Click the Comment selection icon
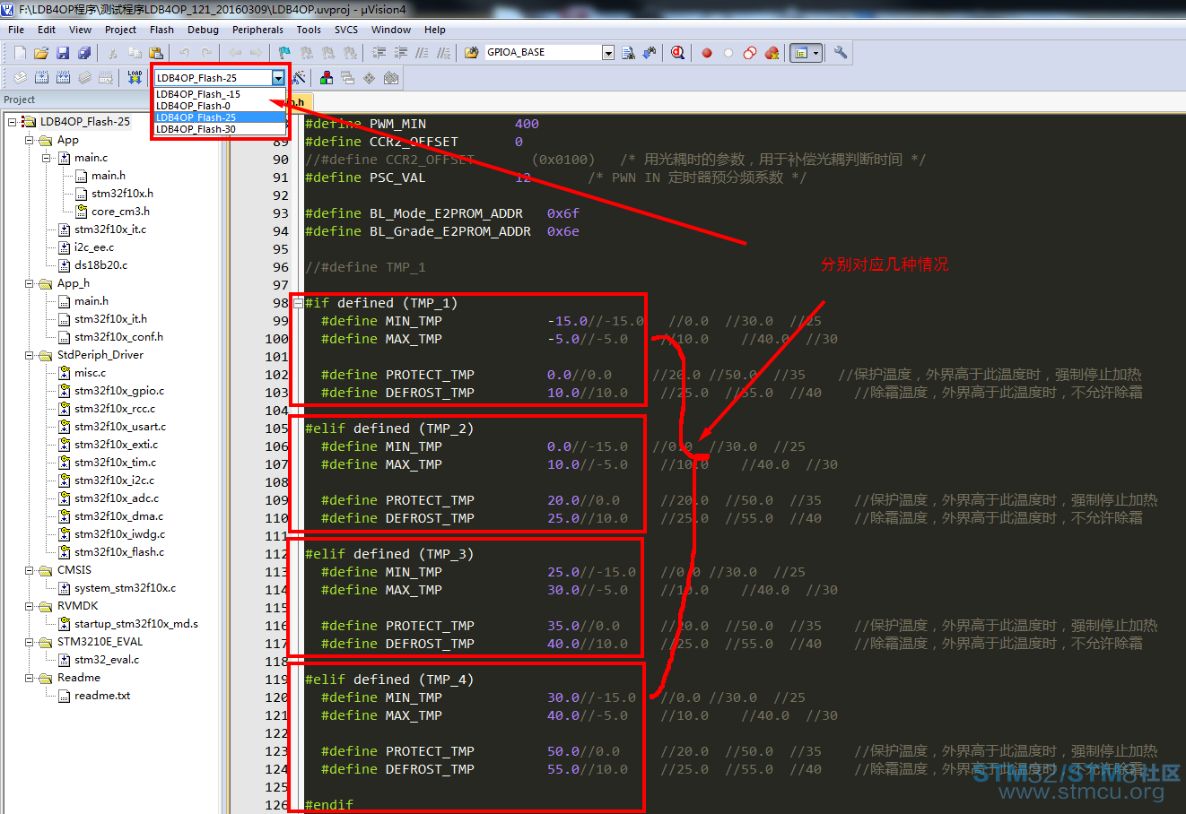The width and height of the screenshot is (1186, 814). [422, 53]
